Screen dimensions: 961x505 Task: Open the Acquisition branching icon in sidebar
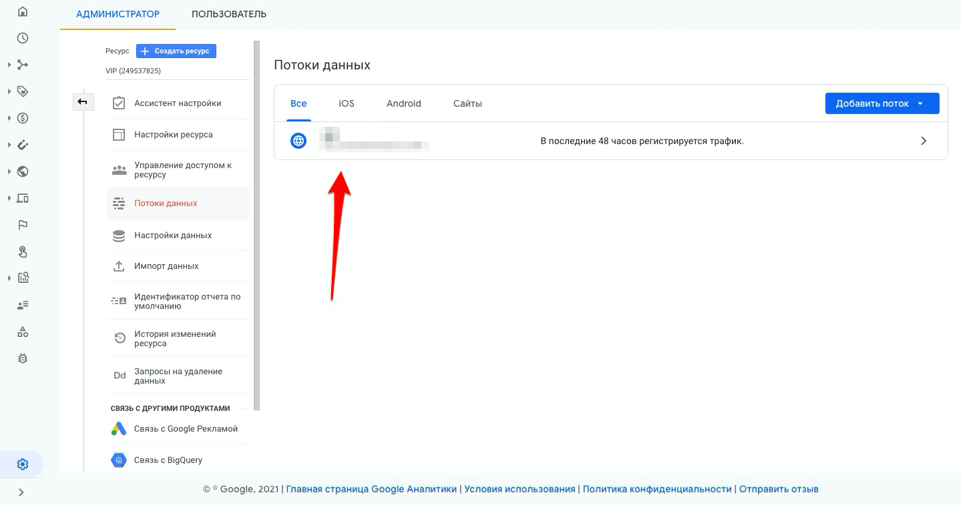[23, 65]
